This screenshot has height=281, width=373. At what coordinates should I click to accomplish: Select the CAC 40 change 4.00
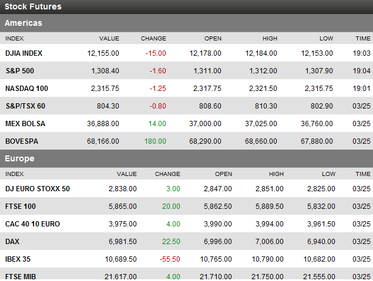pyautogui.click(x=173, y=224)
